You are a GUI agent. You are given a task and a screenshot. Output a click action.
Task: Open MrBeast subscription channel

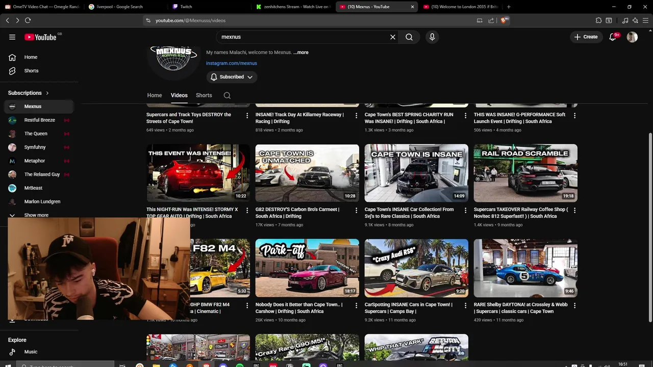39,188
